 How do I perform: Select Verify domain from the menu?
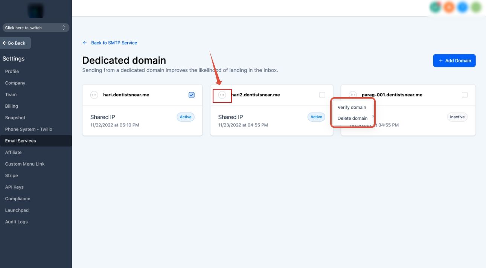pyautogui.click(x=352, y=107)
